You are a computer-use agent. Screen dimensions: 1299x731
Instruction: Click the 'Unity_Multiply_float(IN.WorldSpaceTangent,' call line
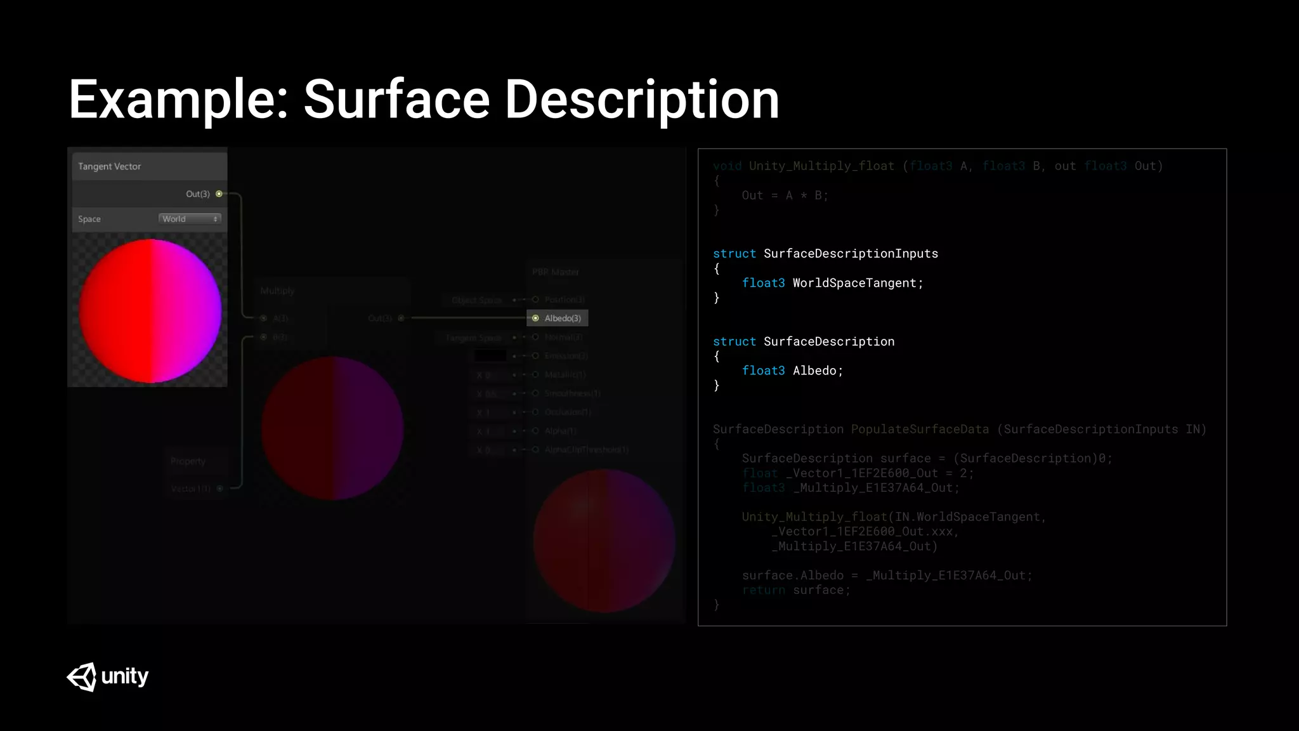pos(894,517)
